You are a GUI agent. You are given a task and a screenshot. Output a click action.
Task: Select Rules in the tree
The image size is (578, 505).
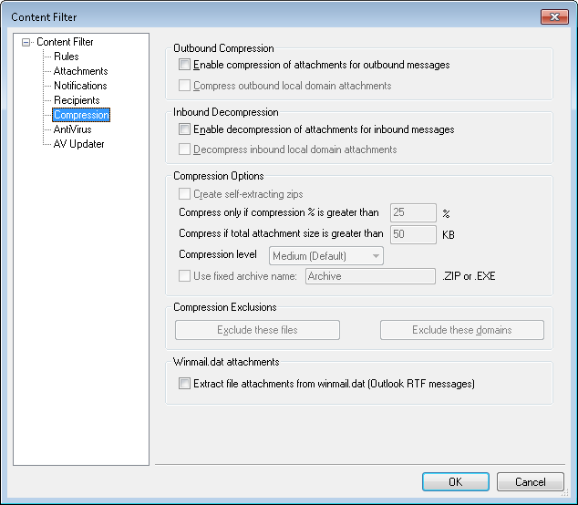(x=66, y=57)
